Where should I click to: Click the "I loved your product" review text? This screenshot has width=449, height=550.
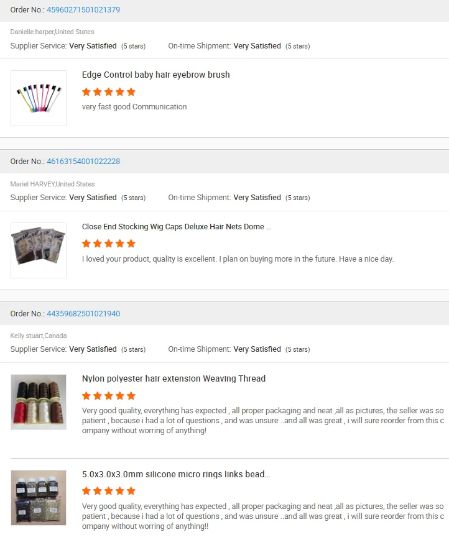coord(238,259)
